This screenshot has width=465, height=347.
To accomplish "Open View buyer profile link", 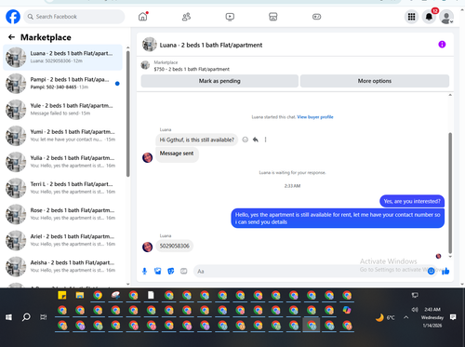I will (x=315, y=117).
